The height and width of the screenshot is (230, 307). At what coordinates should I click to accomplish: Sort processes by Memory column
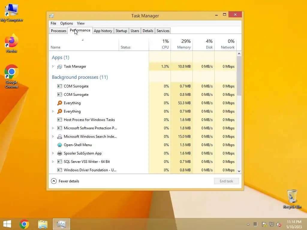(182, 44)
